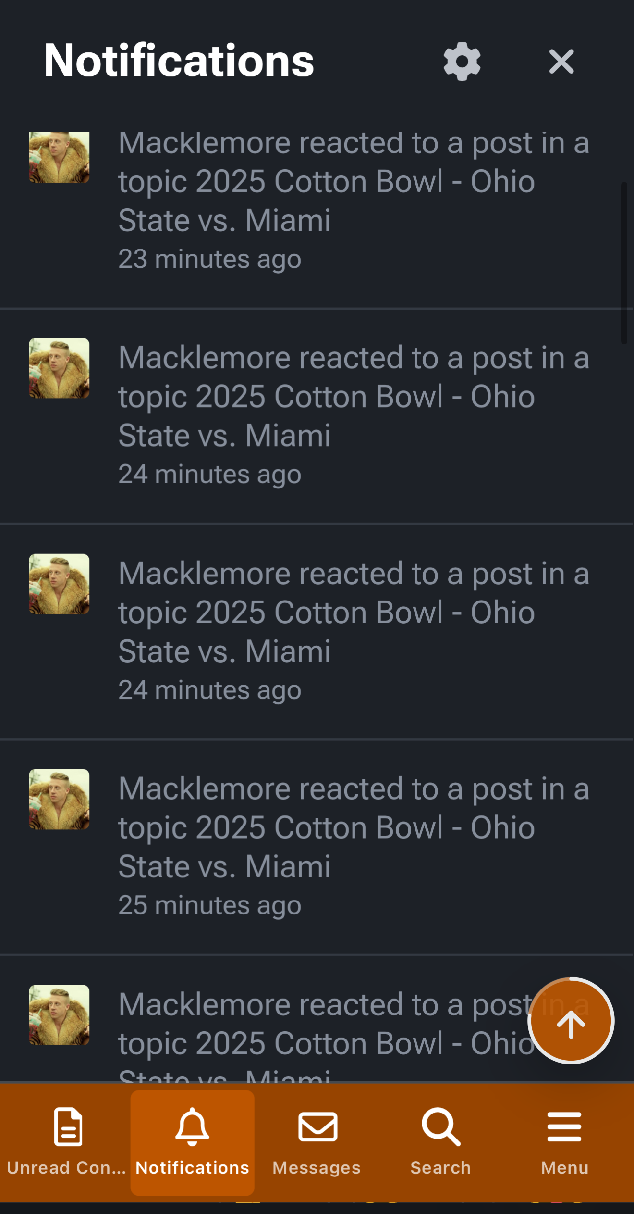The width and height of the screenshot is (634, 1214).
Task: Select the Messages tab label
Action: click(317, 1168)
